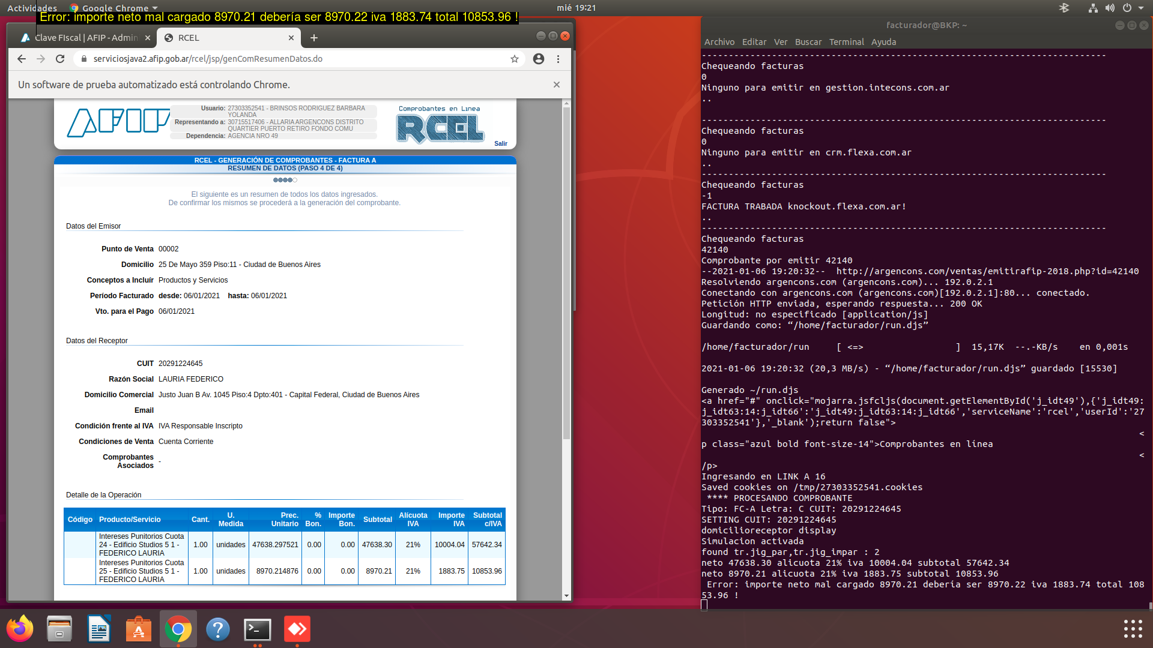Open Help from the dock
The height and width of the screenshot is (648, 1153).
(x=218, y=629)
